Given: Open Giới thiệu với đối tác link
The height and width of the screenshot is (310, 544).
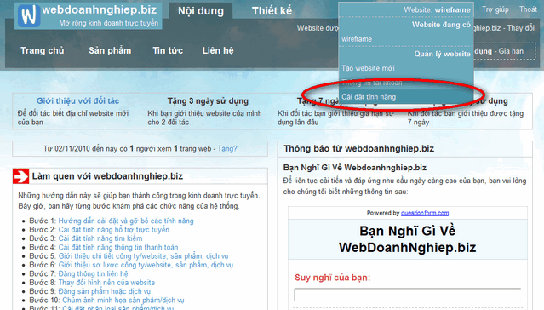Looking at the screenshot, I should (77, 101).
